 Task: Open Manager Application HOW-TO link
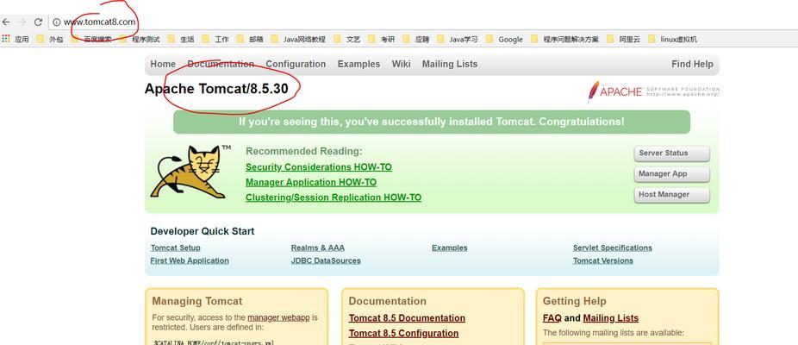coord(311,183)
